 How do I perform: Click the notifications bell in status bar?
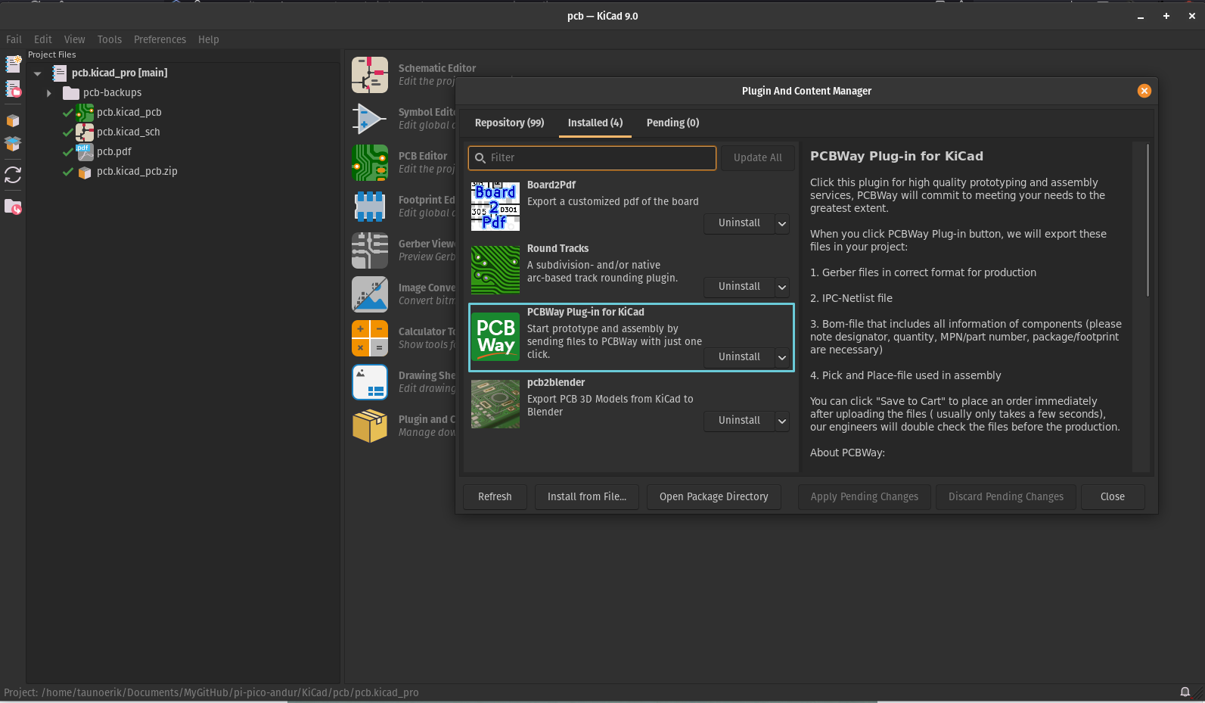pyautogui.click(x=1185, y=692)
